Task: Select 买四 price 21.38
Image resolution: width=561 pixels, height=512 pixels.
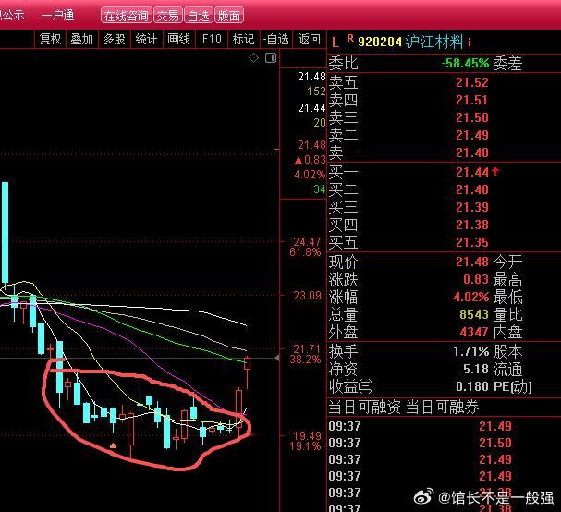Action: pyautogui.click(x=472, y=225)
